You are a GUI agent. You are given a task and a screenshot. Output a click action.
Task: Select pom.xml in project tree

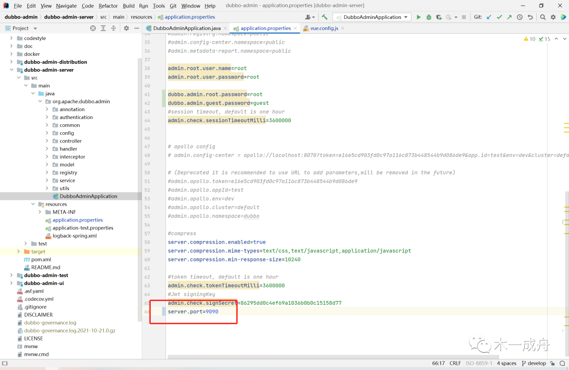[x=41, y=259]
